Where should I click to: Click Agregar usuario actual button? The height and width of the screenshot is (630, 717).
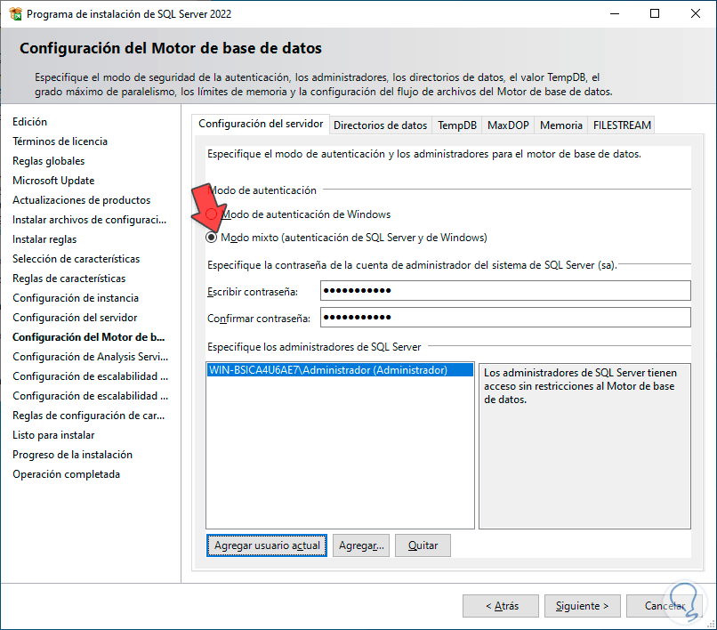point(267,545)
